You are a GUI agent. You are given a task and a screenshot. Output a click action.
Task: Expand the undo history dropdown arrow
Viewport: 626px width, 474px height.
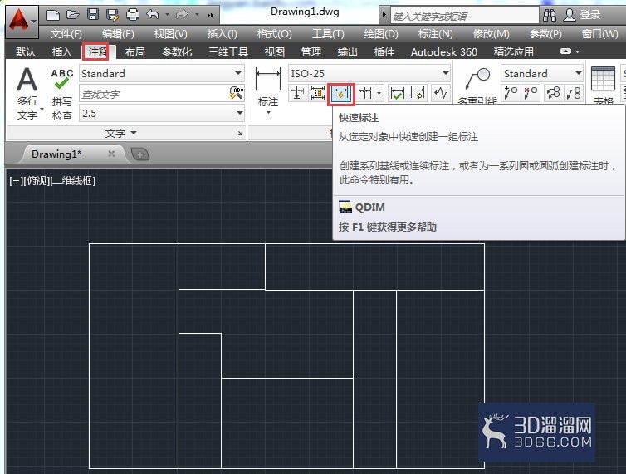pyautogui.click(x=167, y=15)
